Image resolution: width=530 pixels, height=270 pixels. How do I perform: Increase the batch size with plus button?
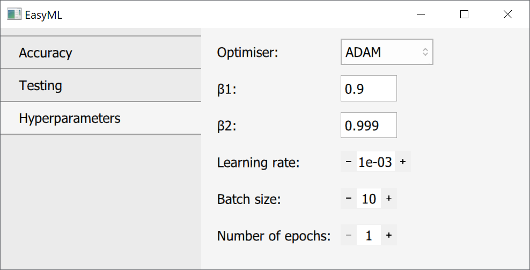pos(389,199)
